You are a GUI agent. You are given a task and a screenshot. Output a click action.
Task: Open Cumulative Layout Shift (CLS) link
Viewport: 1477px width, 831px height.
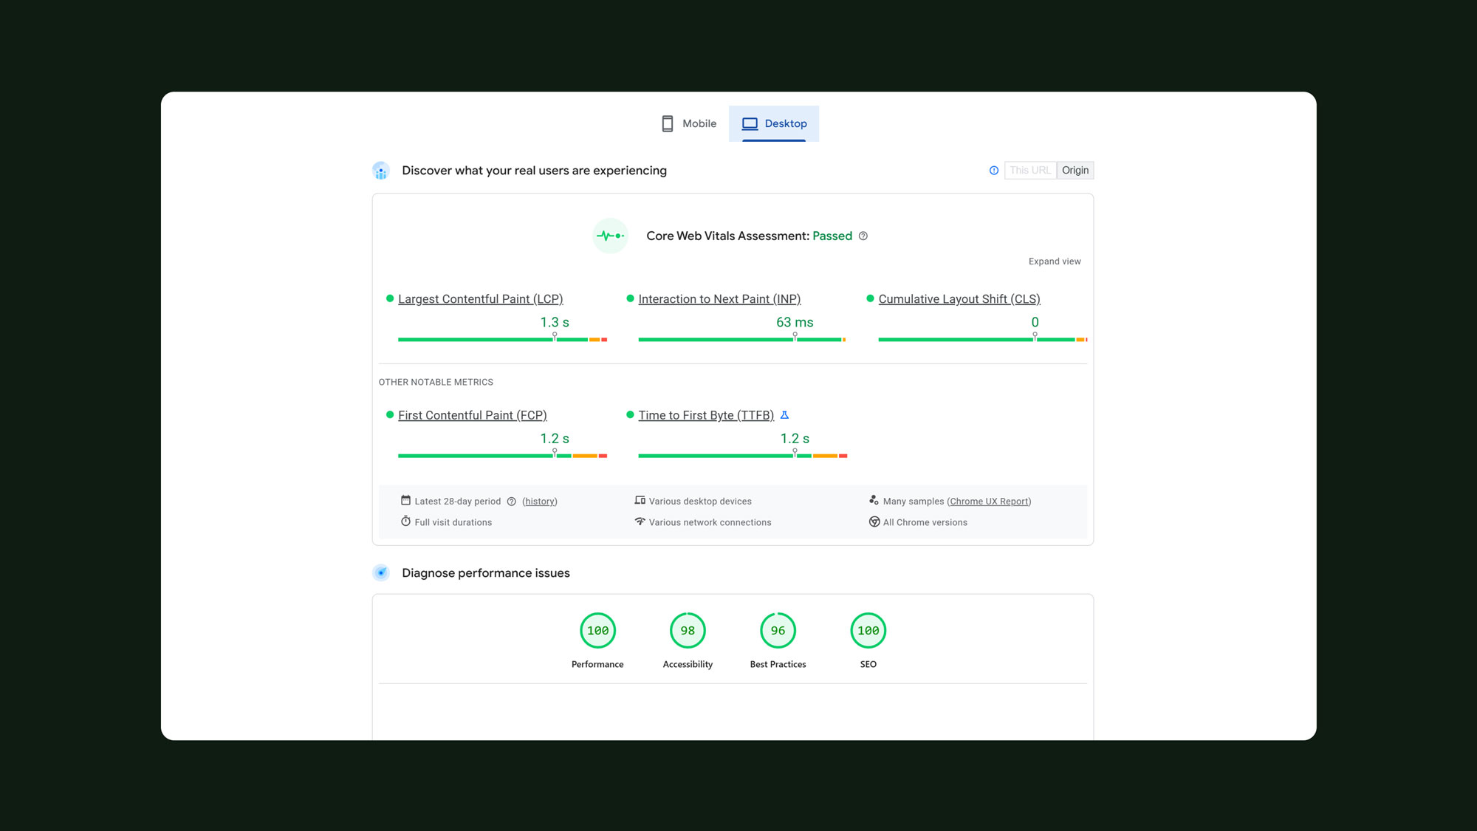point(959,299)
